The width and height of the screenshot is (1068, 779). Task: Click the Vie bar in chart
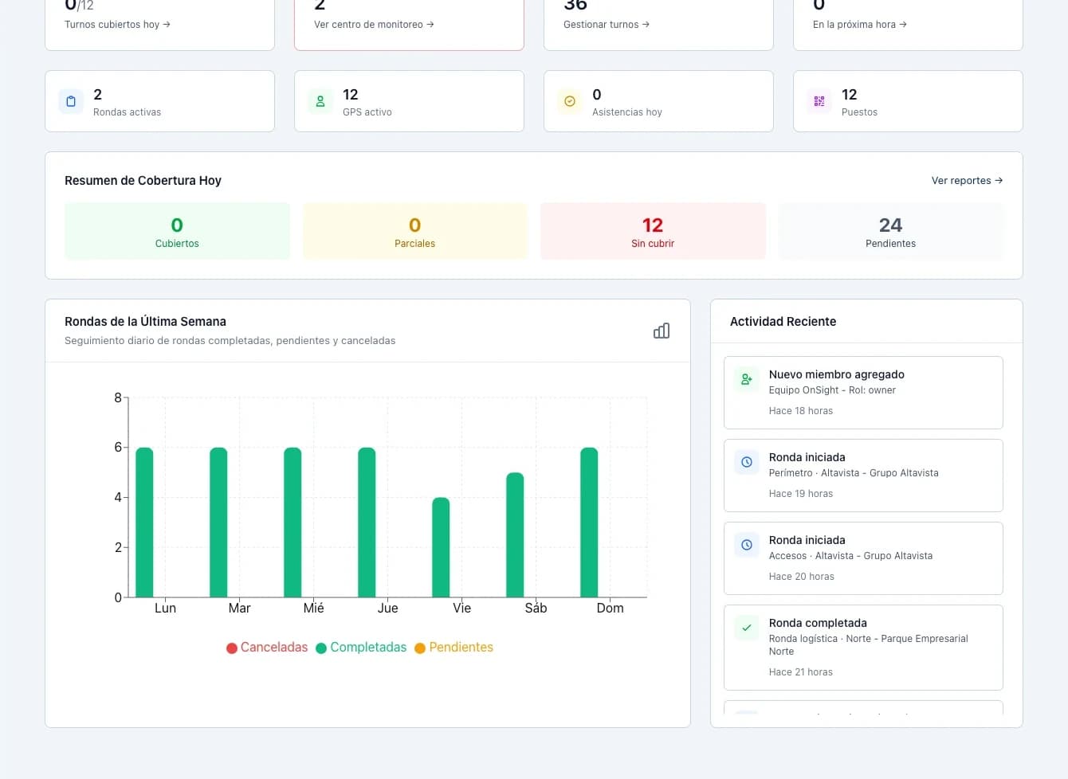441,547
